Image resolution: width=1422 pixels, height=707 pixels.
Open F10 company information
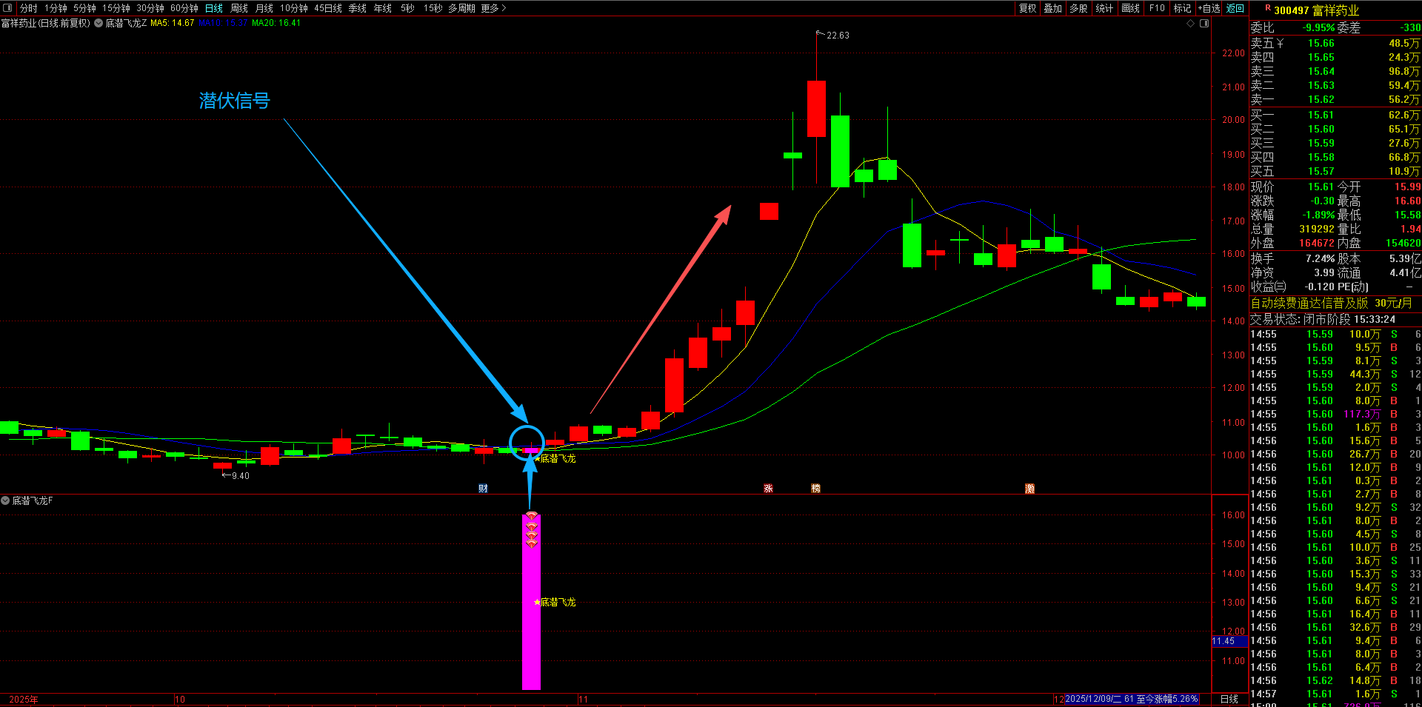tap(1157, 8)
